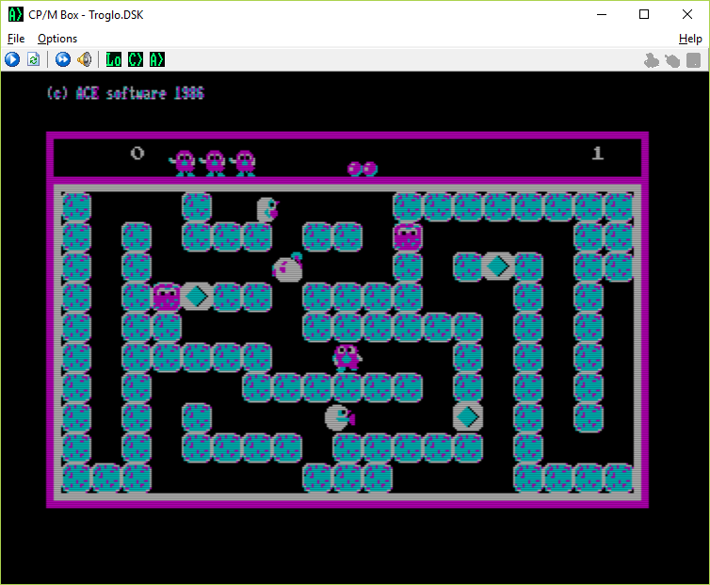
Task: Click the score value '0' in the game
Action: point(137,154)
